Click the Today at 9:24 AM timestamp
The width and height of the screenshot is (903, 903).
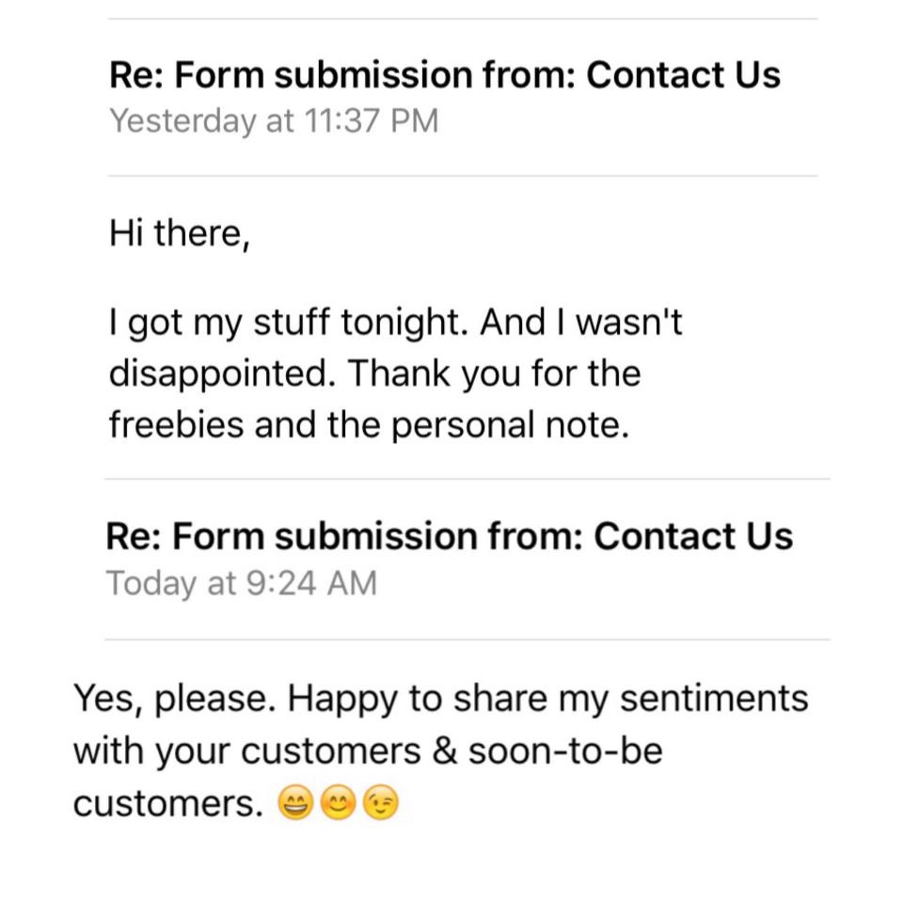(x=241, y=583)
